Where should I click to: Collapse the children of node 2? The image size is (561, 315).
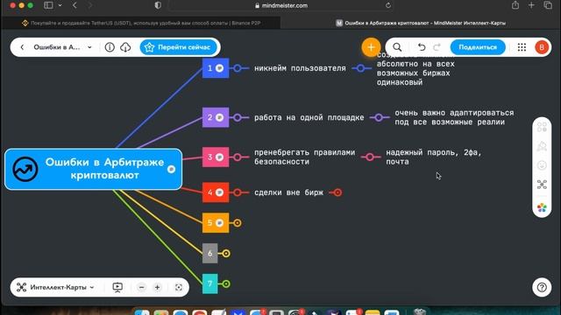click(x=238, y=117)
